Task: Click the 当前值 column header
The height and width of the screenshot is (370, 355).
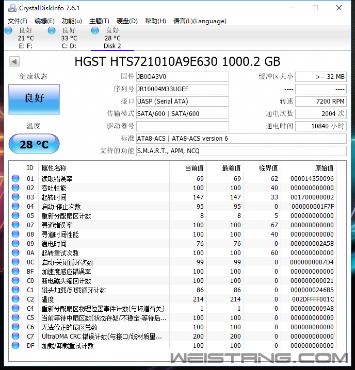Action: pyautogui.click(x=188, y=168)
